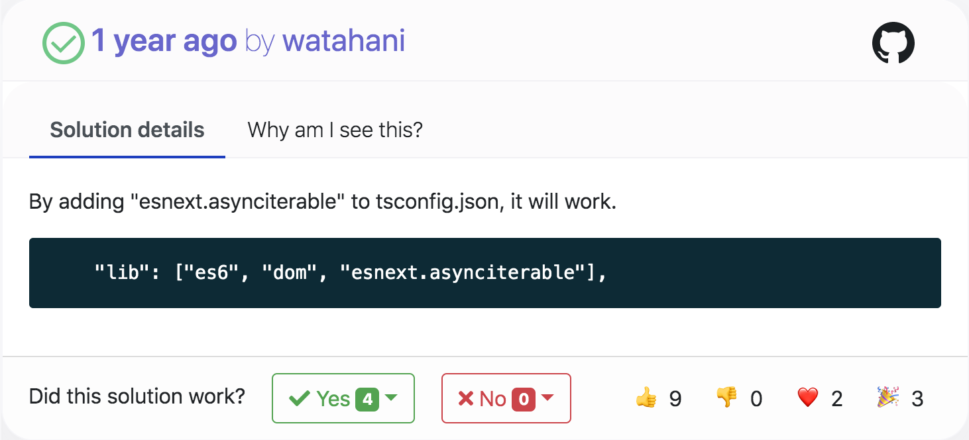Click the red X icon in No button
The width and height of the screenshot is (969, 440).
tap(466, 399)
